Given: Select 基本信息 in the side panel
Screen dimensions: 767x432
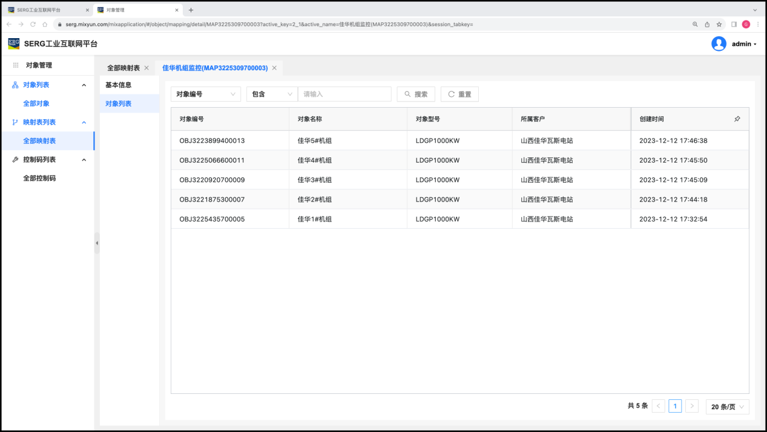Looking at the screenshot, I should point(119,85).
